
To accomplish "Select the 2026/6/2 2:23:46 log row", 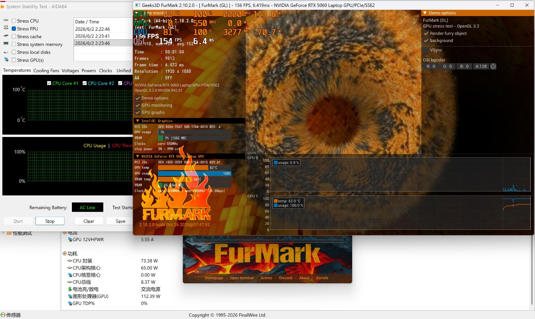I will click(103, 43).
